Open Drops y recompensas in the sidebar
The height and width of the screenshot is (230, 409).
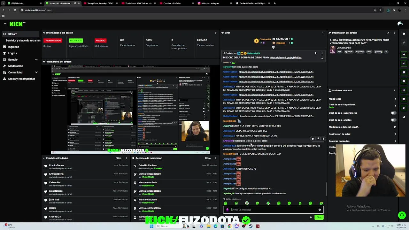pyautogui.click(x=20, y=79)
